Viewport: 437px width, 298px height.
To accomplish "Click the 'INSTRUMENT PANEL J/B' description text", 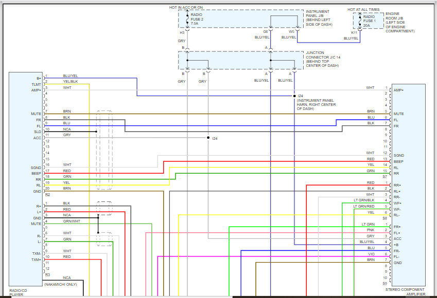I will 319,18.
